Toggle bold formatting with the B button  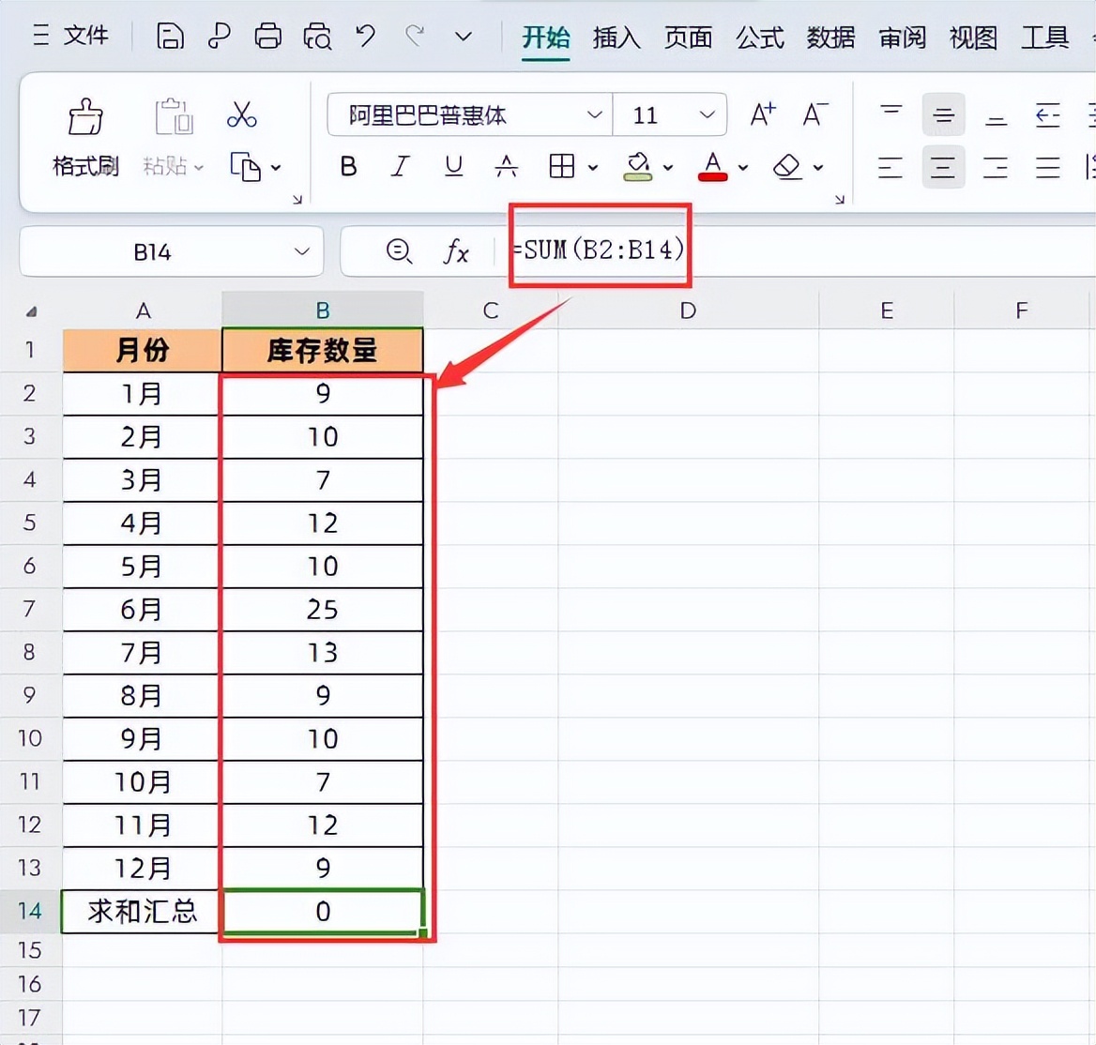coord(348,167)
